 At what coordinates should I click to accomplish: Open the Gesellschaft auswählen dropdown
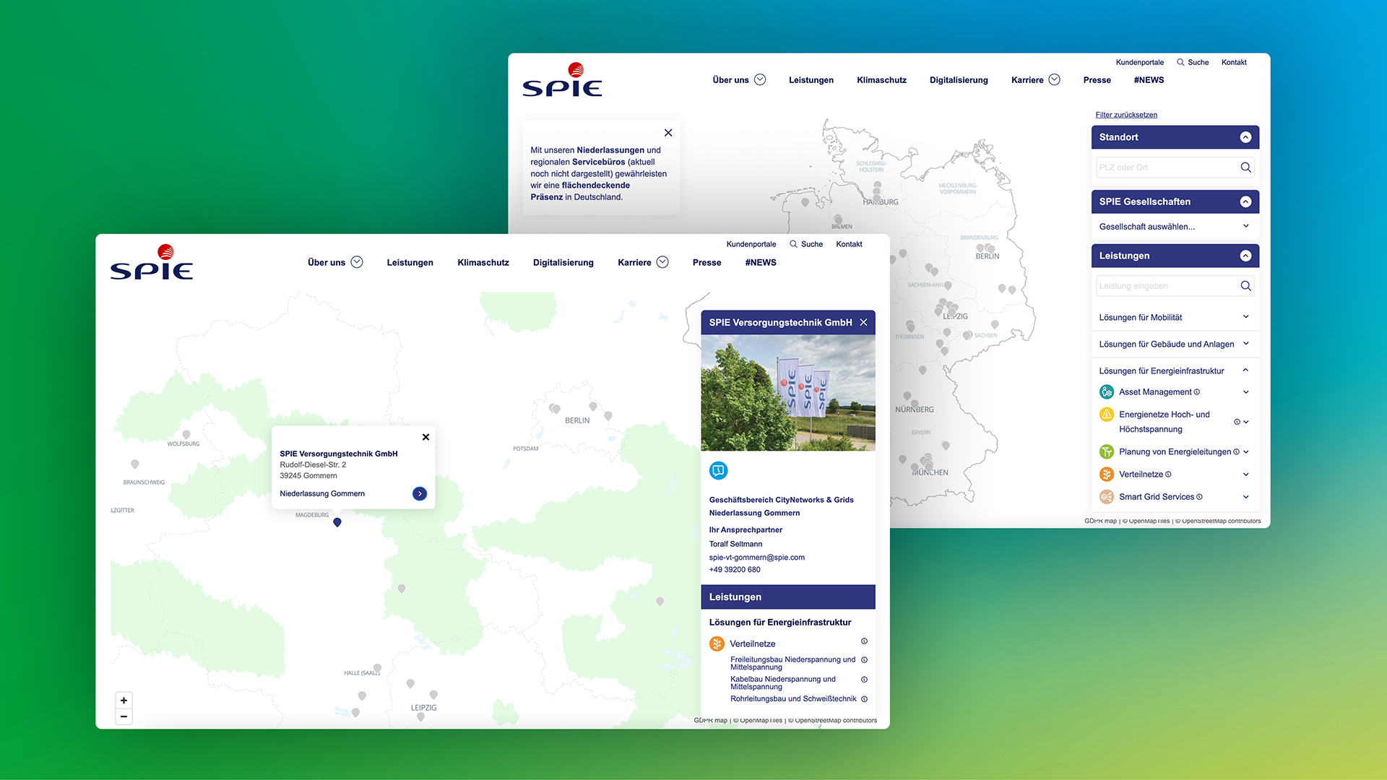1175,227
